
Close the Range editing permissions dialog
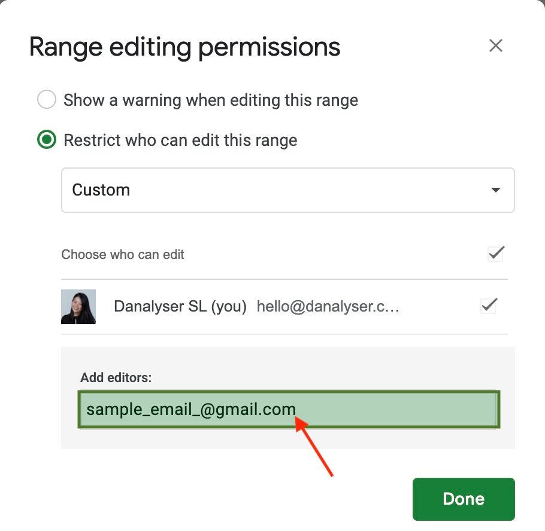[495, 46]
